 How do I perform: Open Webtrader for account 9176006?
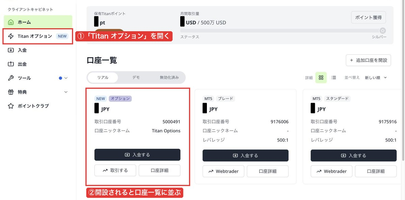tap(223, 171)
